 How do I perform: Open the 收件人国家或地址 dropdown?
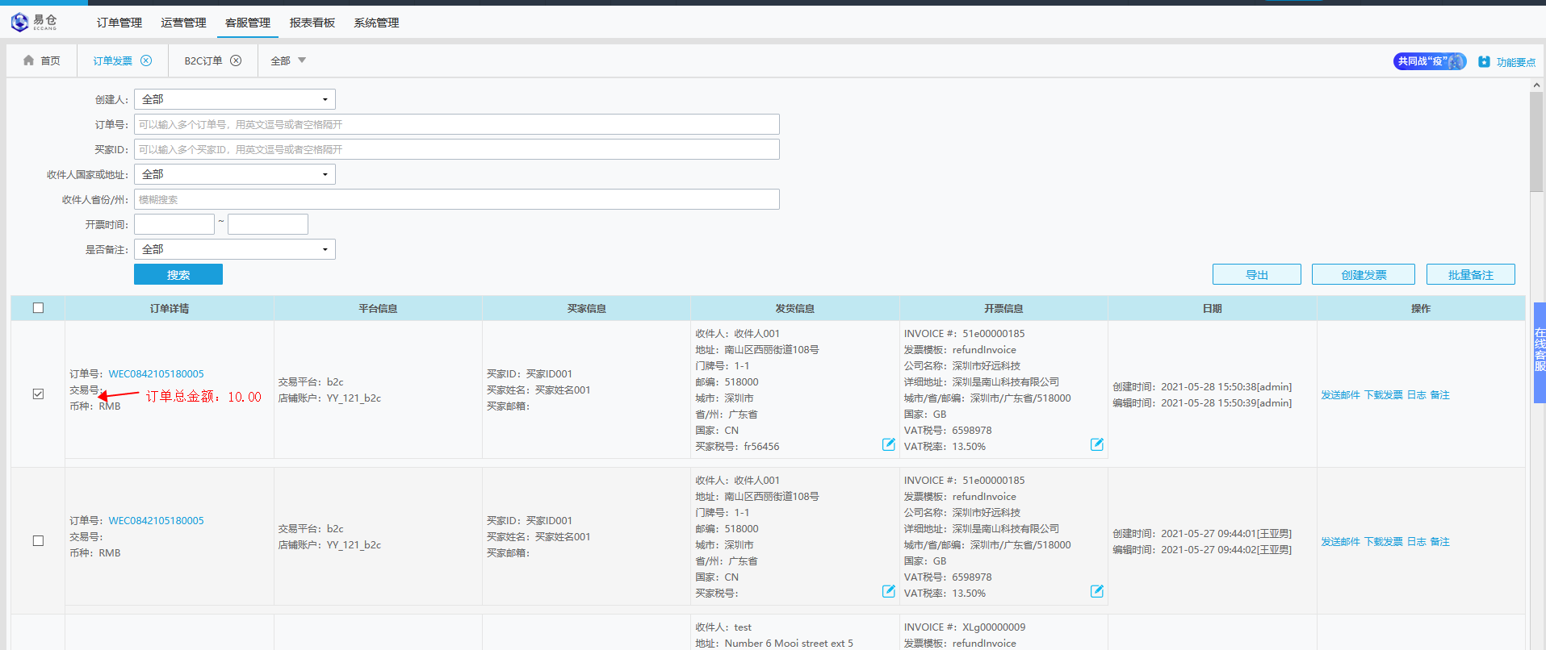click(x=235, y=174)
